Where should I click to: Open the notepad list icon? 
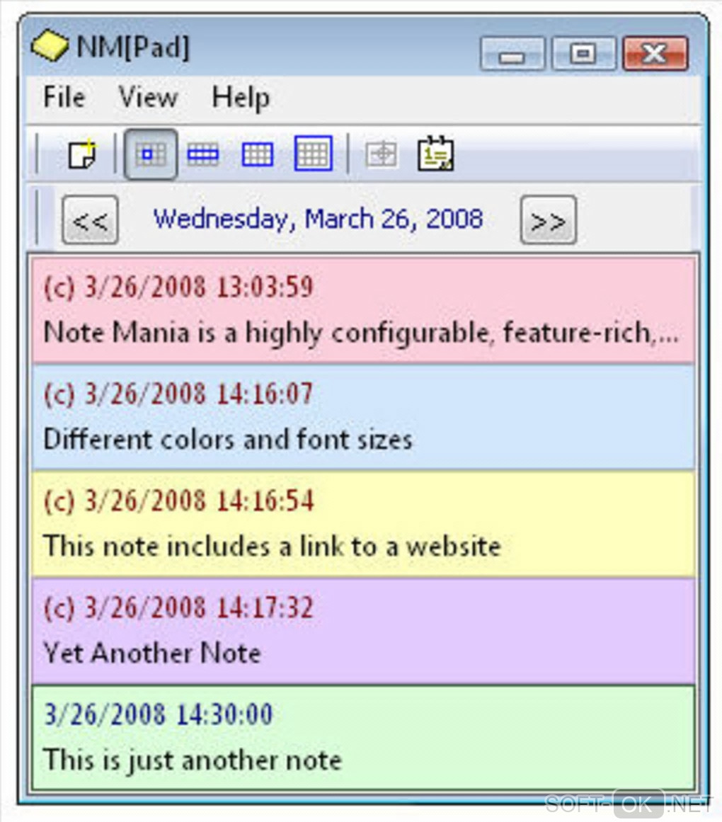point(435,154)
